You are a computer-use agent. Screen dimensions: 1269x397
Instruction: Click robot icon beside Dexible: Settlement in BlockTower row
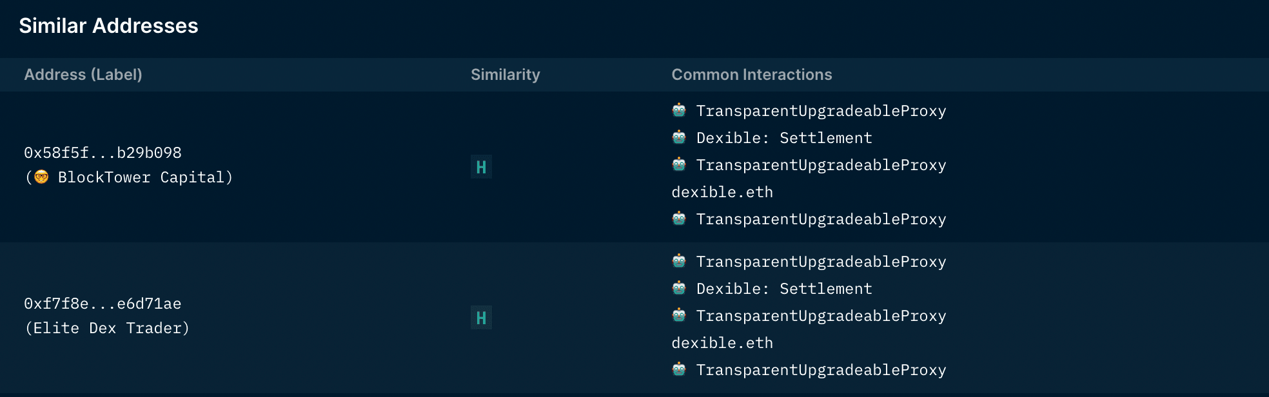coord(679,137)
